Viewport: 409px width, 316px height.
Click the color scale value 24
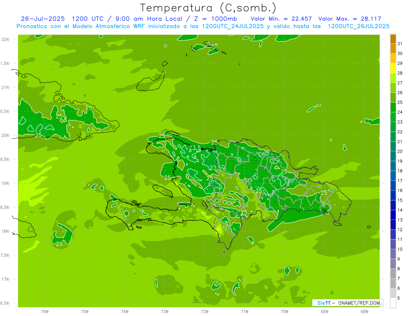click(x=400, y=112)
